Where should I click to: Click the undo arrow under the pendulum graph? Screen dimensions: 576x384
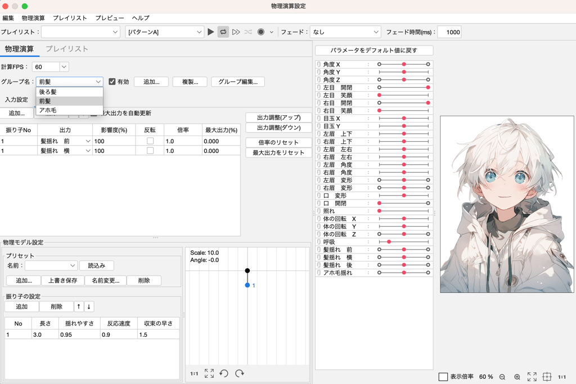[x=224, y=373]
